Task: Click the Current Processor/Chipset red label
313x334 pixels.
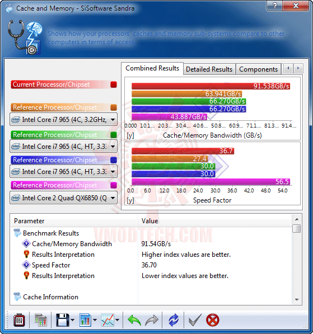Action: click(x=60, y=84)
